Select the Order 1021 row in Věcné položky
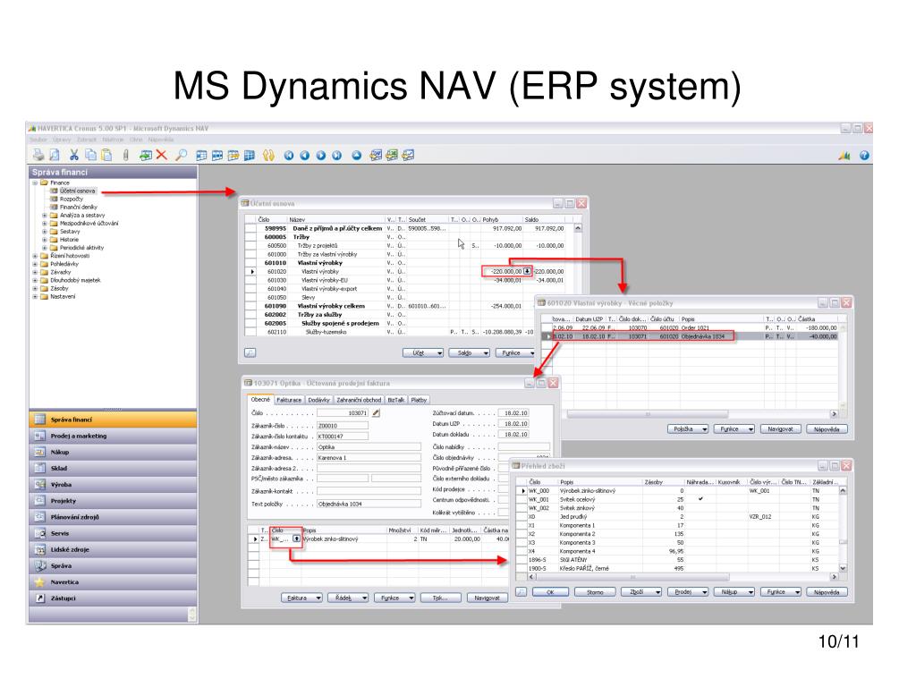The height and width of the screenshot is (687, 916). pos(690,327)
